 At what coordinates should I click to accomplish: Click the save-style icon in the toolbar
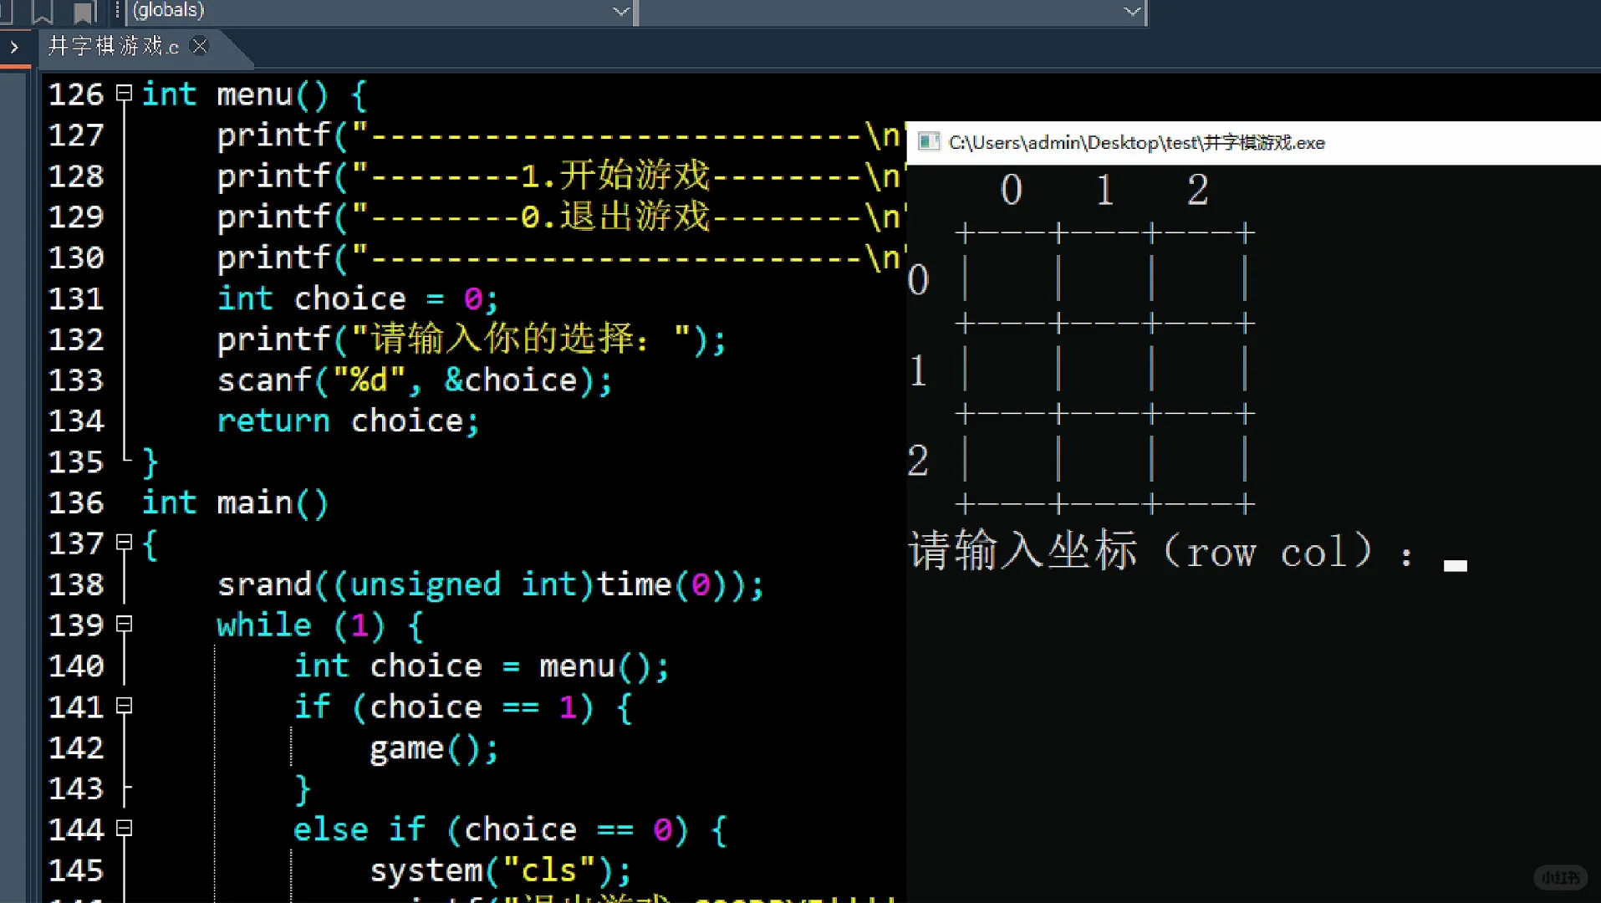pyautogui.click(x=7, y=11)
